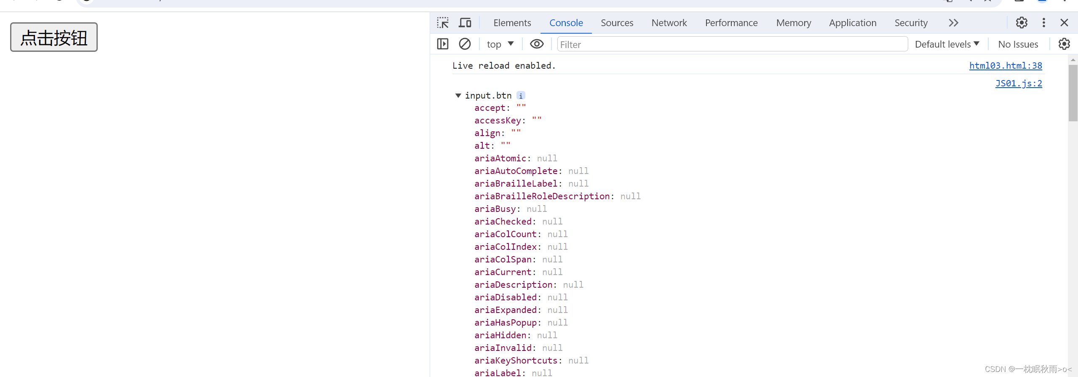Select the ariaKeyShortcuts property row
This screenshot has width=1078, height=377.
coord(532,361)
